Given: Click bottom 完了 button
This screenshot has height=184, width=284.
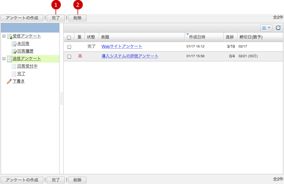Looking at the screenshot, I should [x=56, y=180].
